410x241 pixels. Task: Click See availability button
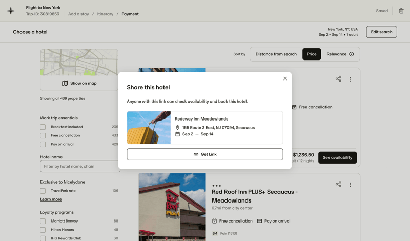point(337,157)
